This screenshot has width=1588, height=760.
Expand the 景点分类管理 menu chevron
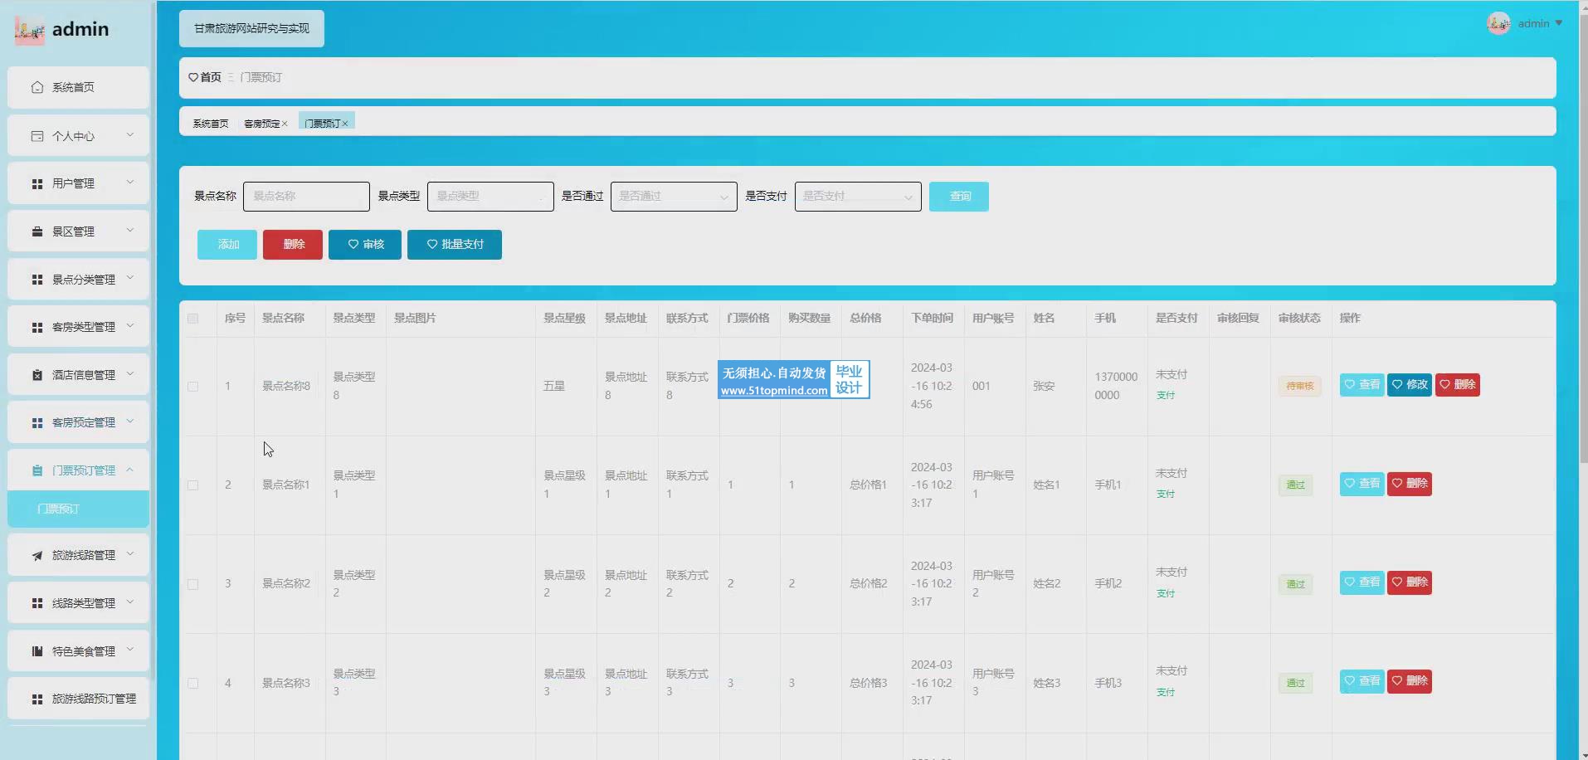(130, 279)
